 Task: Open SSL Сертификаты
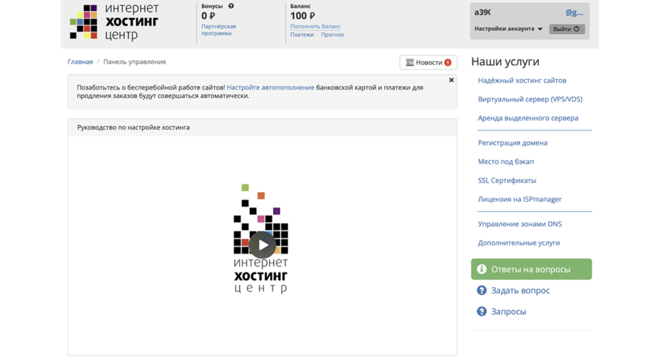click(x=507, y=180)
